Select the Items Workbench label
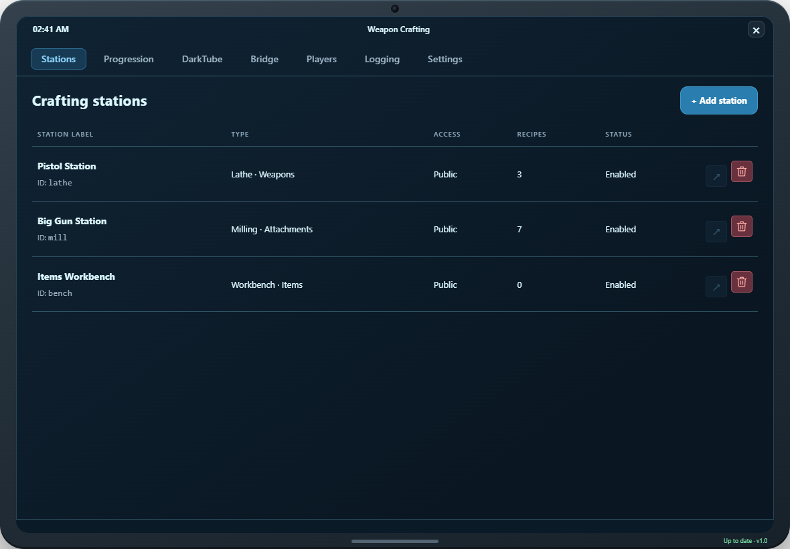 pyautogui.click(x=76, y=277)
